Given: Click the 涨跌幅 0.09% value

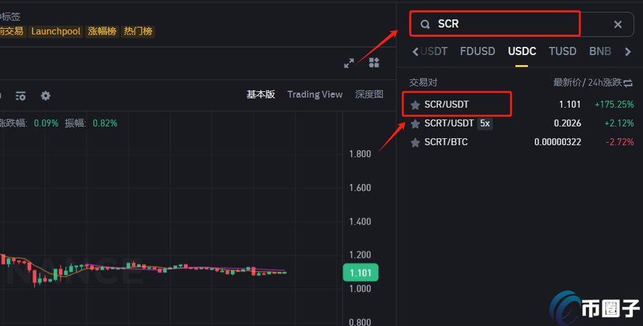Looking at the screenshot, I should click(x=46, y=123).
